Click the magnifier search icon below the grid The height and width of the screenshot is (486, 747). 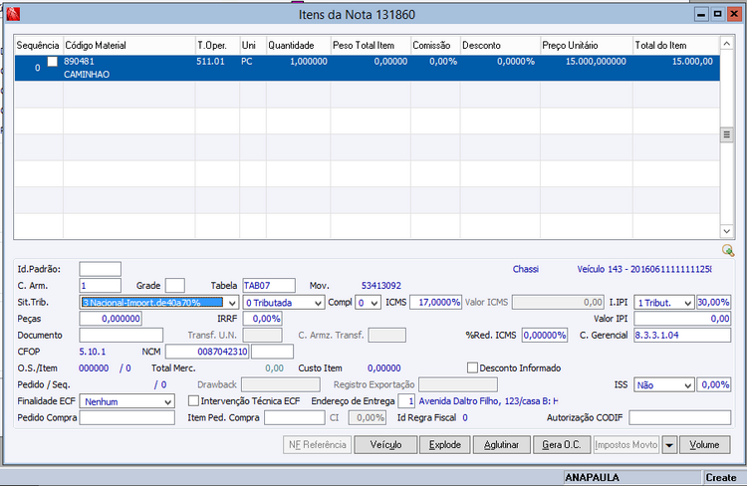coord(729,250)
